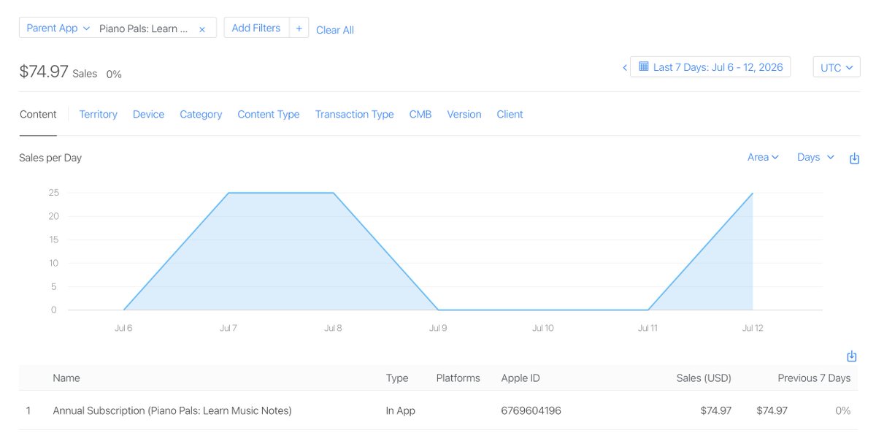This screenshot has width=876, height=444.
Task: Click the Previous 7 Days column header
Action: click(x=814, y=378)
